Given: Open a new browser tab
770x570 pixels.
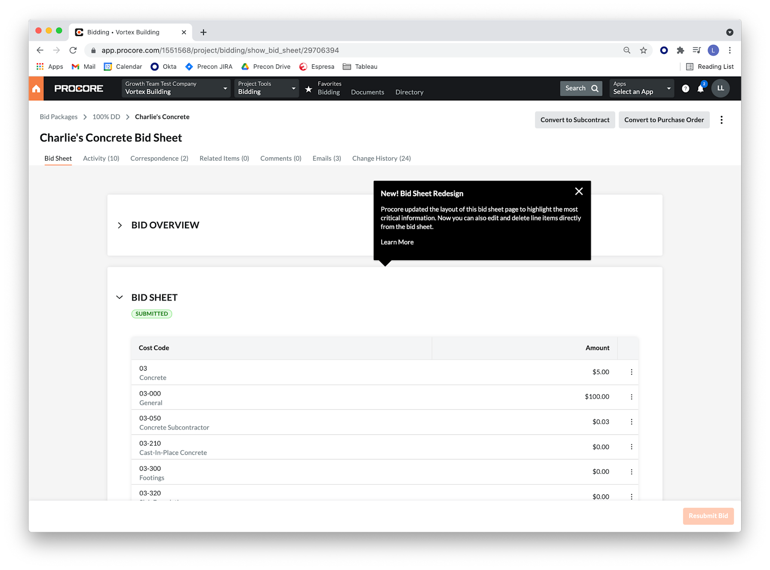Looking at the screenshot, I should [x=203, y=32].
